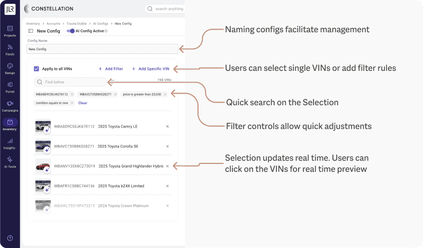The height and width of the screenshot is (248, 423).
Task: Toggle the AI Config Active switch
Action: click(71, 31)
